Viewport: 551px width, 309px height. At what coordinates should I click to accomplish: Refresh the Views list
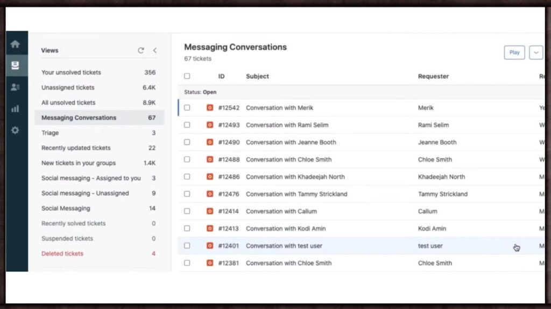141,50
